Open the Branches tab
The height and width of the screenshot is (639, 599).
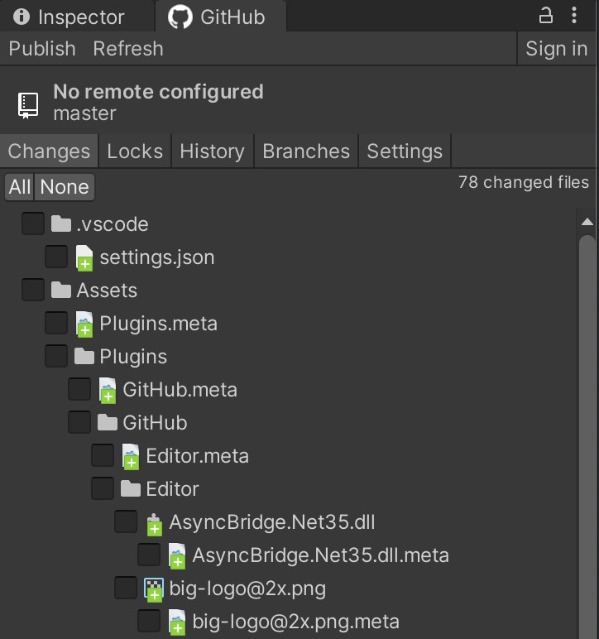coord(306,151)
